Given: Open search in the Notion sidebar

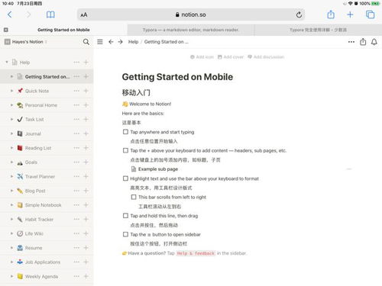Looking at the screenshot, I should click(86, 42).
